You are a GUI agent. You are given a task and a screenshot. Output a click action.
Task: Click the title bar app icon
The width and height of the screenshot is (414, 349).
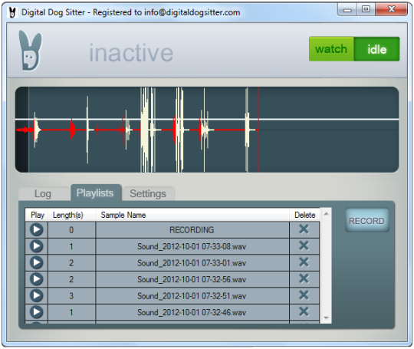pyautogui.click(x=12, y=12)
